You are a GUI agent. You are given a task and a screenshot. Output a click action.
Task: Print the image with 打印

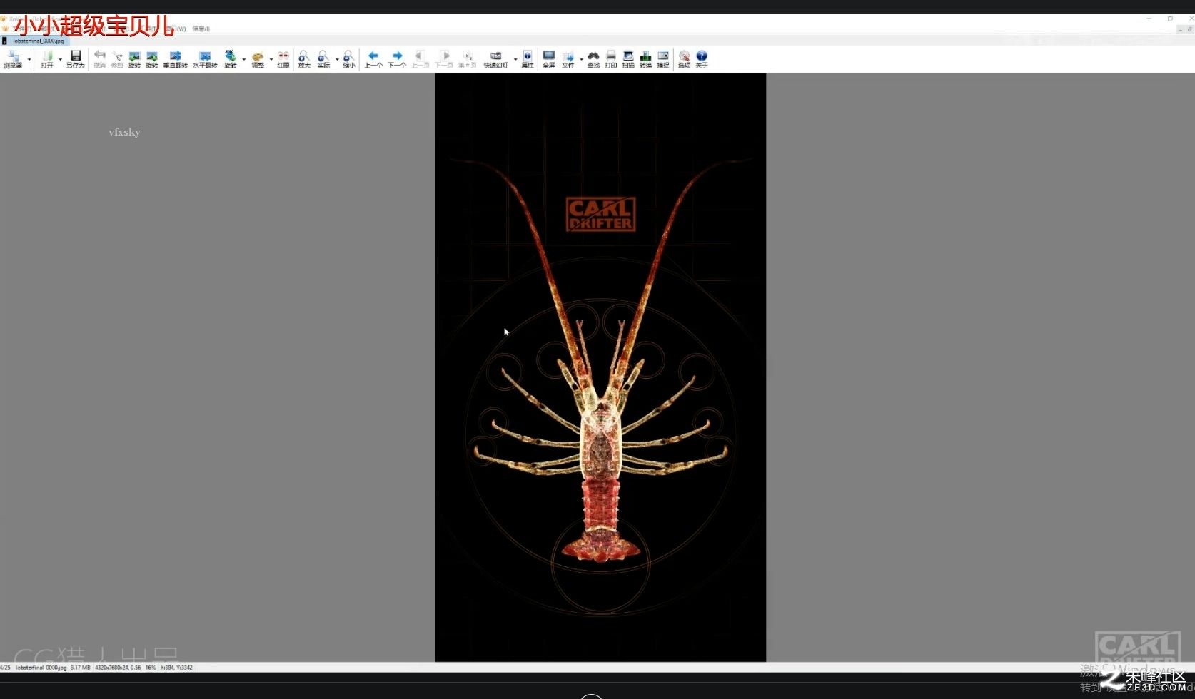611,59
